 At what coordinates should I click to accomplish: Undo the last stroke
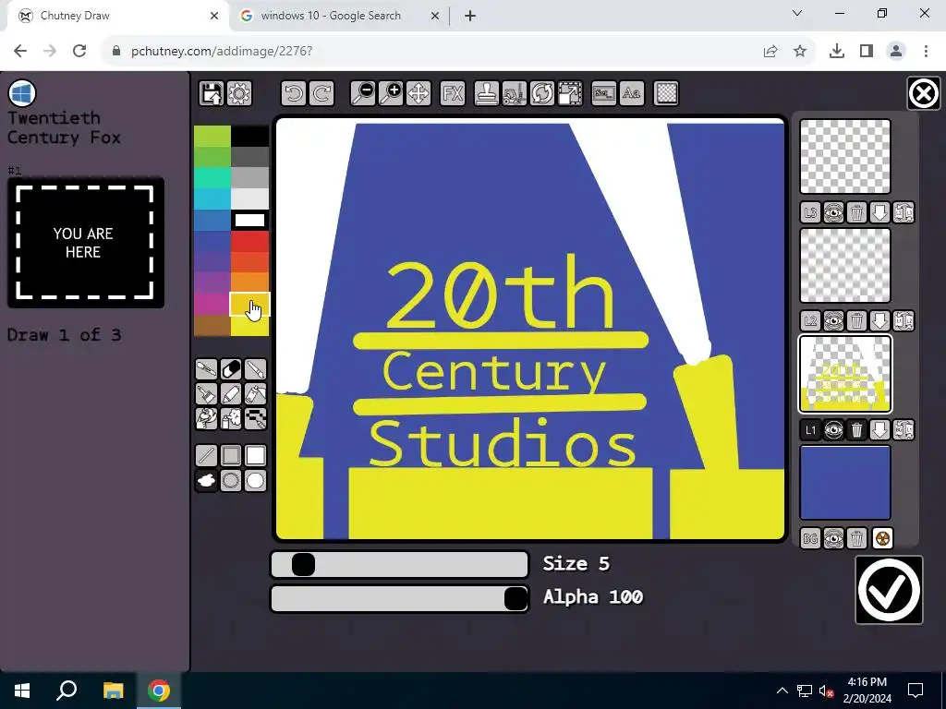point(294,93)
